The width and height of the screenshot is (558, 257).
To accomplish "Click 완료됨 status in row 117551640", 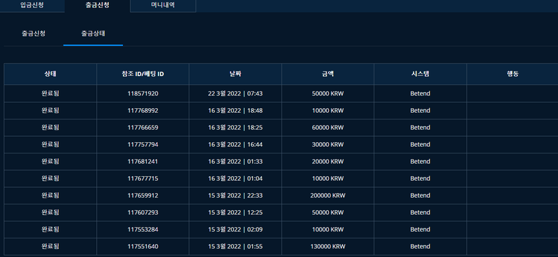I will 50,246.
